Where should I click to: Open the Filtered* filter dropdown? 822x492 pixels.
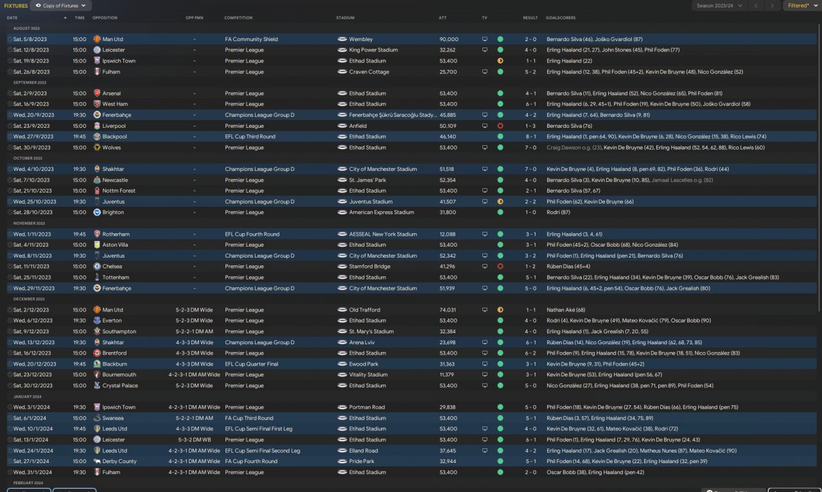[x=801, y=6]
